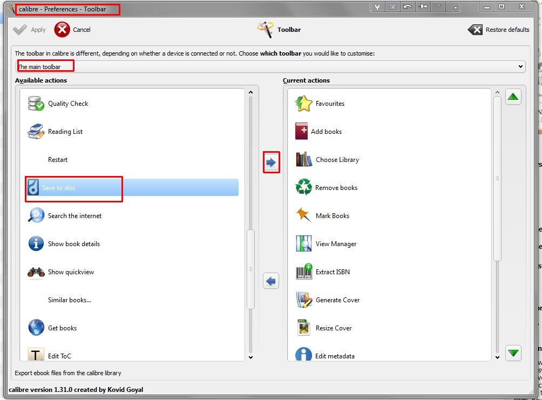Screen dimensions: 542x400
Task: Select Resize Cover label
Action: [333, 328]
